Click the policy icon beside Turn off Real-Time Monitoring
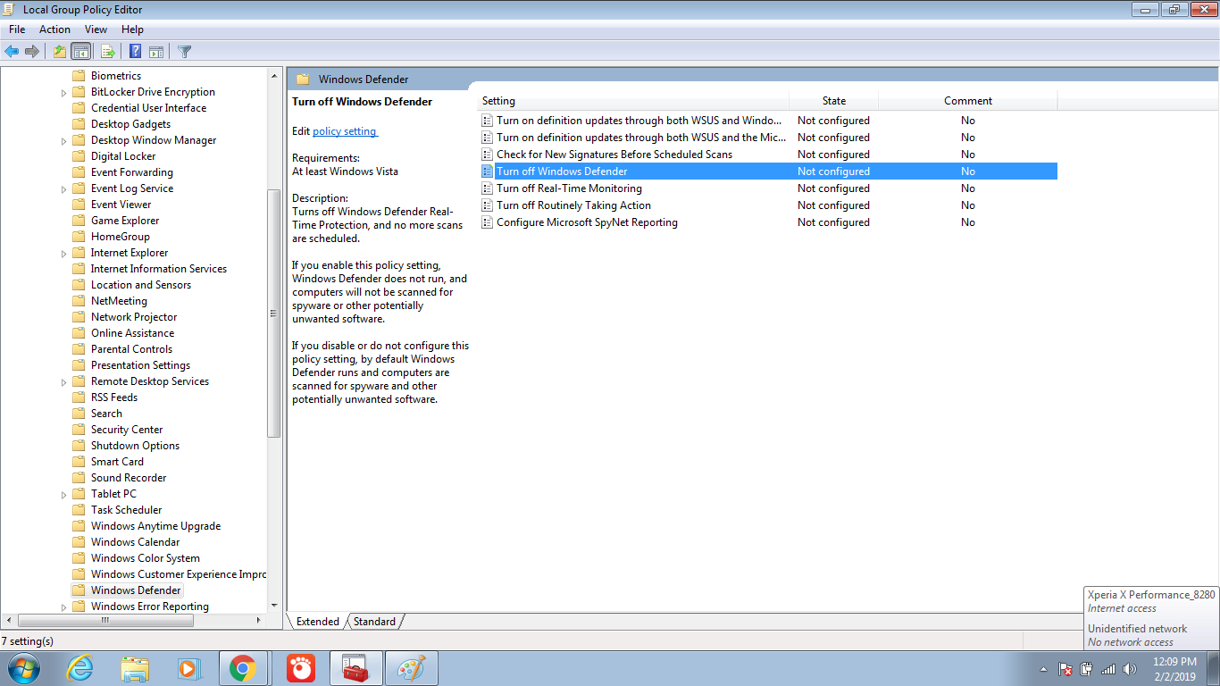1220x686 pixels. (487, 188)
